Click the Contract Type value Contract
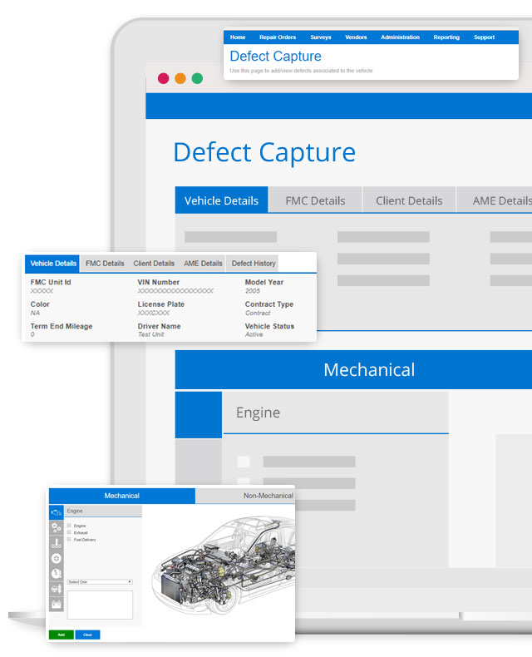 (x=258, y=313)
